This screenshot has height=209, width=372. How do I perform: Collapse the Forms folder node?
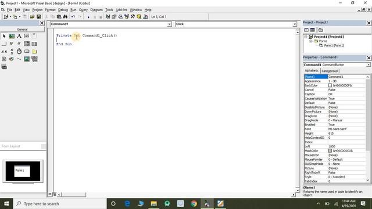tap(310, 41)
